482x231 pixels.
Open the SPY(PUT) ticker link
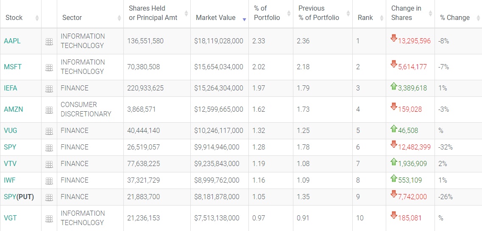[x=19, y=197]
